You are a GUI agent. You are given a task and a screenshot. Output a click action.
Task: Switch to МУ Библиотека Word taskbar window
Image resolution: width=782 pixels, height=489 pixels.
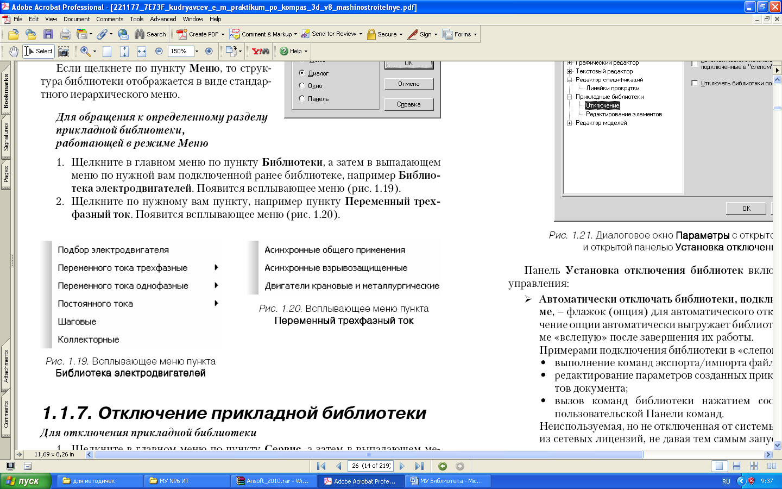click(448, 481)
